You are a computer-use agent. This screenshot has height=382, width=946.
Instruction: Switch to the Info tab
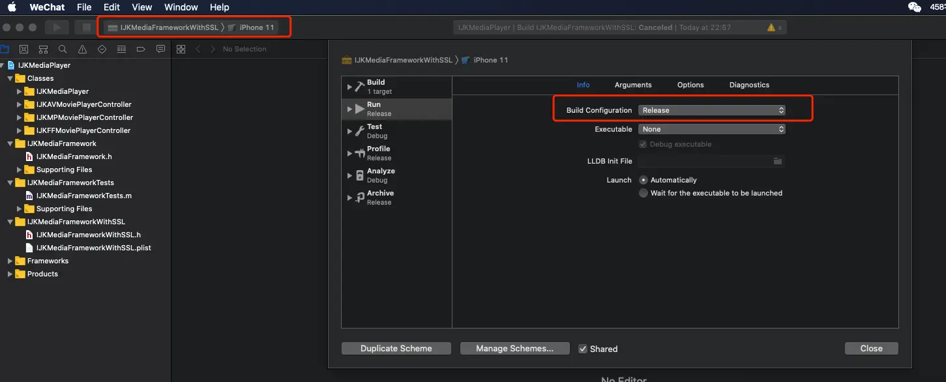[583, 85]
